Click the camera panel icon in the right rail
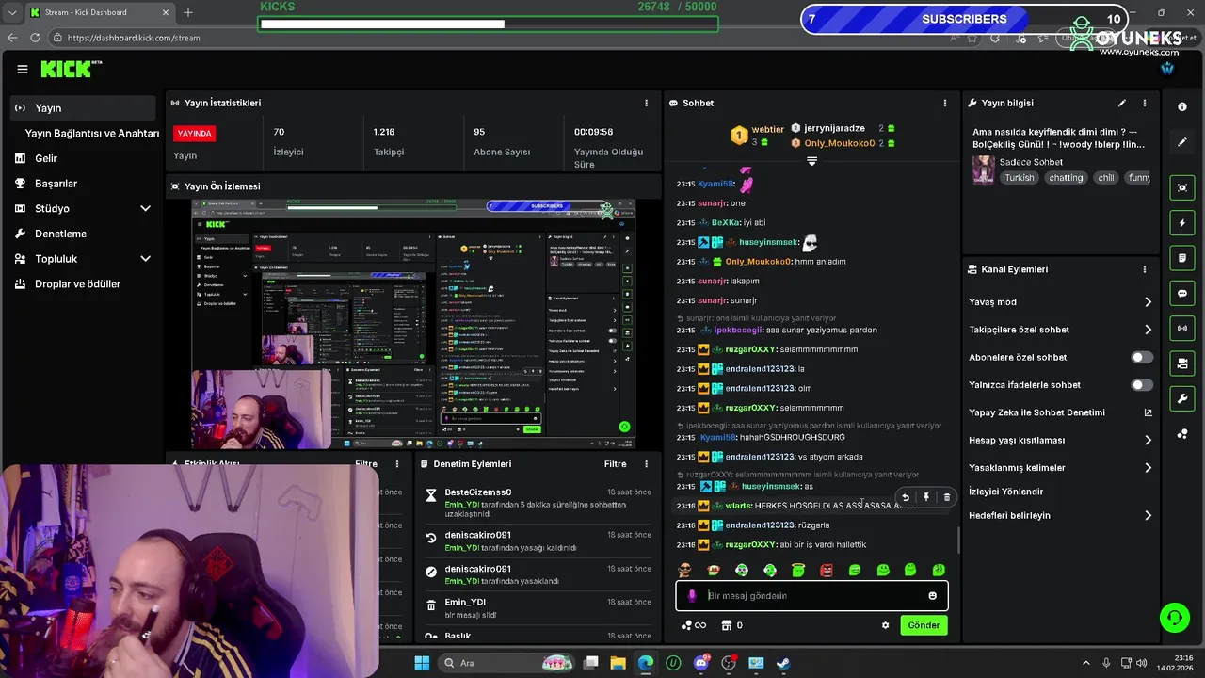This screenshot has width=1205, height=678. [1182, 363]
